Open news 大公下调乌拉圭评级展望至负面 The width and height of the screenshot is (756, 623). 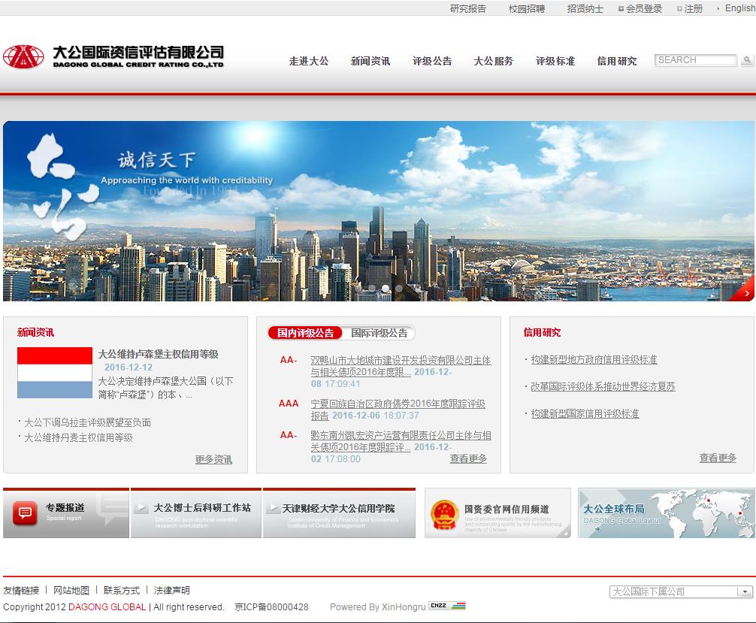[87, 422]
